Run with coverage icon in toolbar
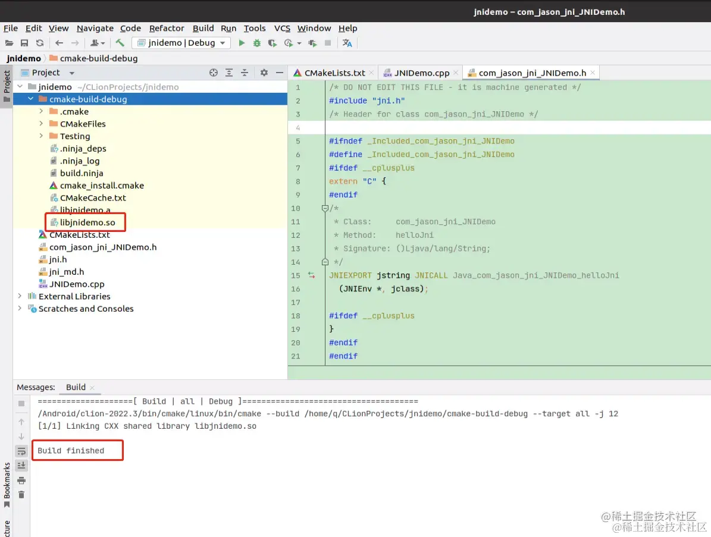The height and width of the screenshot is (537, 711). pos(272,43)
